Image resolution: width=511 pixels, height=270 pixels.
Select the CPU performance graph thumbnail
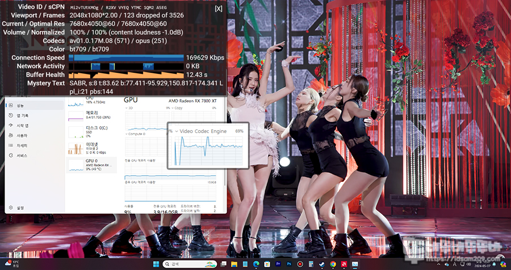[76, 102]
